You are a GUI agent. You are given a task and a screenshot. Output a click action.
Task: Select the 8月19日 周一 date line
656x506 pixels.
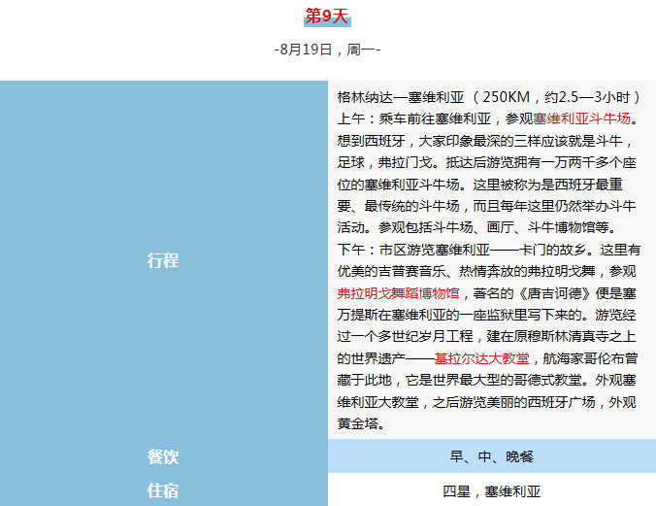[327, 49]
